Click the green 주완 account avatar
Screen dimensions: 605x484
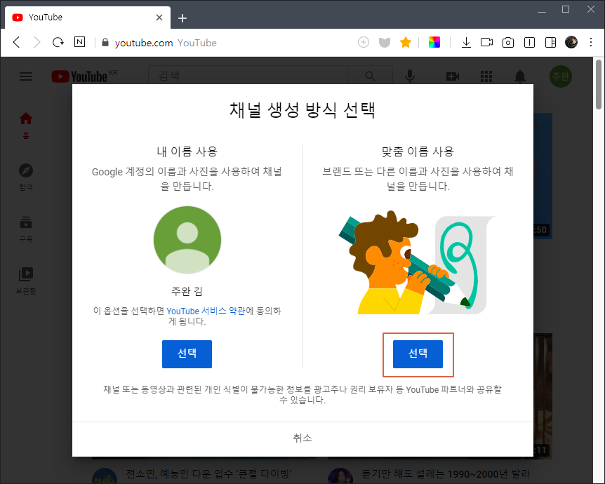click(x=561, y=76)
